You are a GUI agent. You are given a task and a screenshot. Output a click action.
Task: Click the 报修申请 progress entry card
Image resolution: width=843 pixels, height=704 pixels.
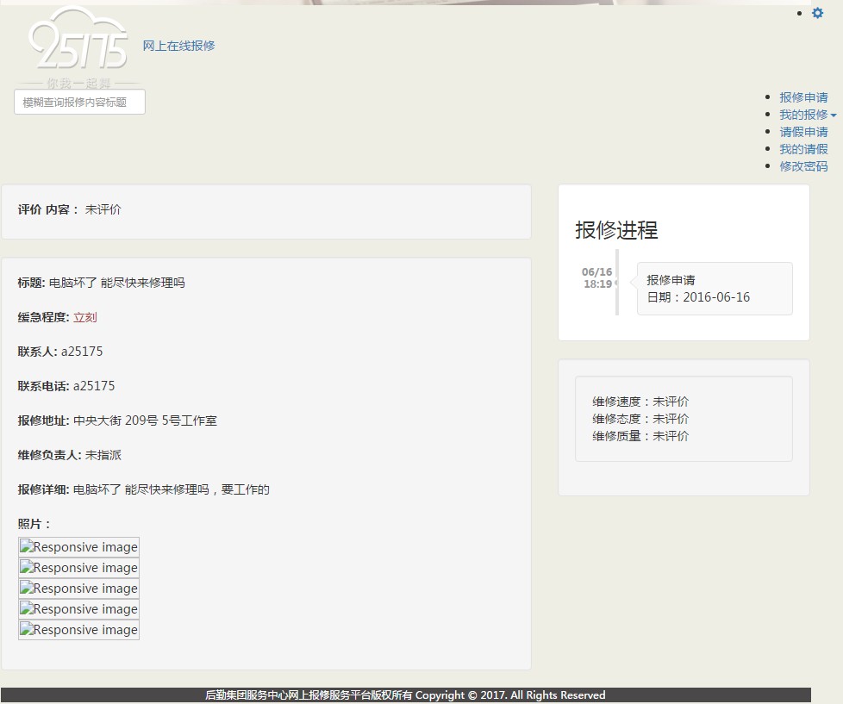point(715,289)
